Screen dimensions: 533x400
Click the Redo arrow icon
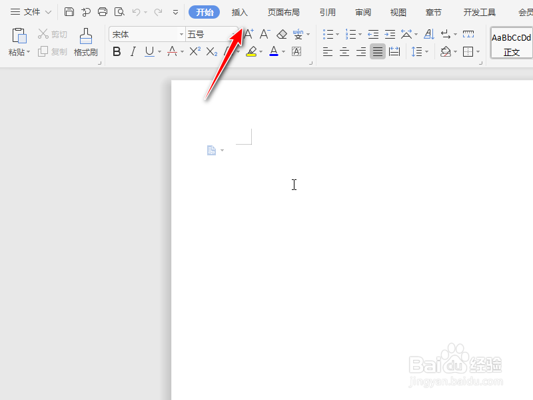pyautogui.click(x=158, y=12)
